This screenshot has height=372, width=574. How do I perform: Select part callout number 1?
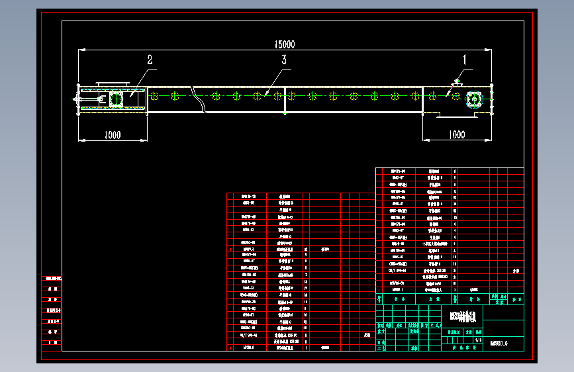pos(465,60)
